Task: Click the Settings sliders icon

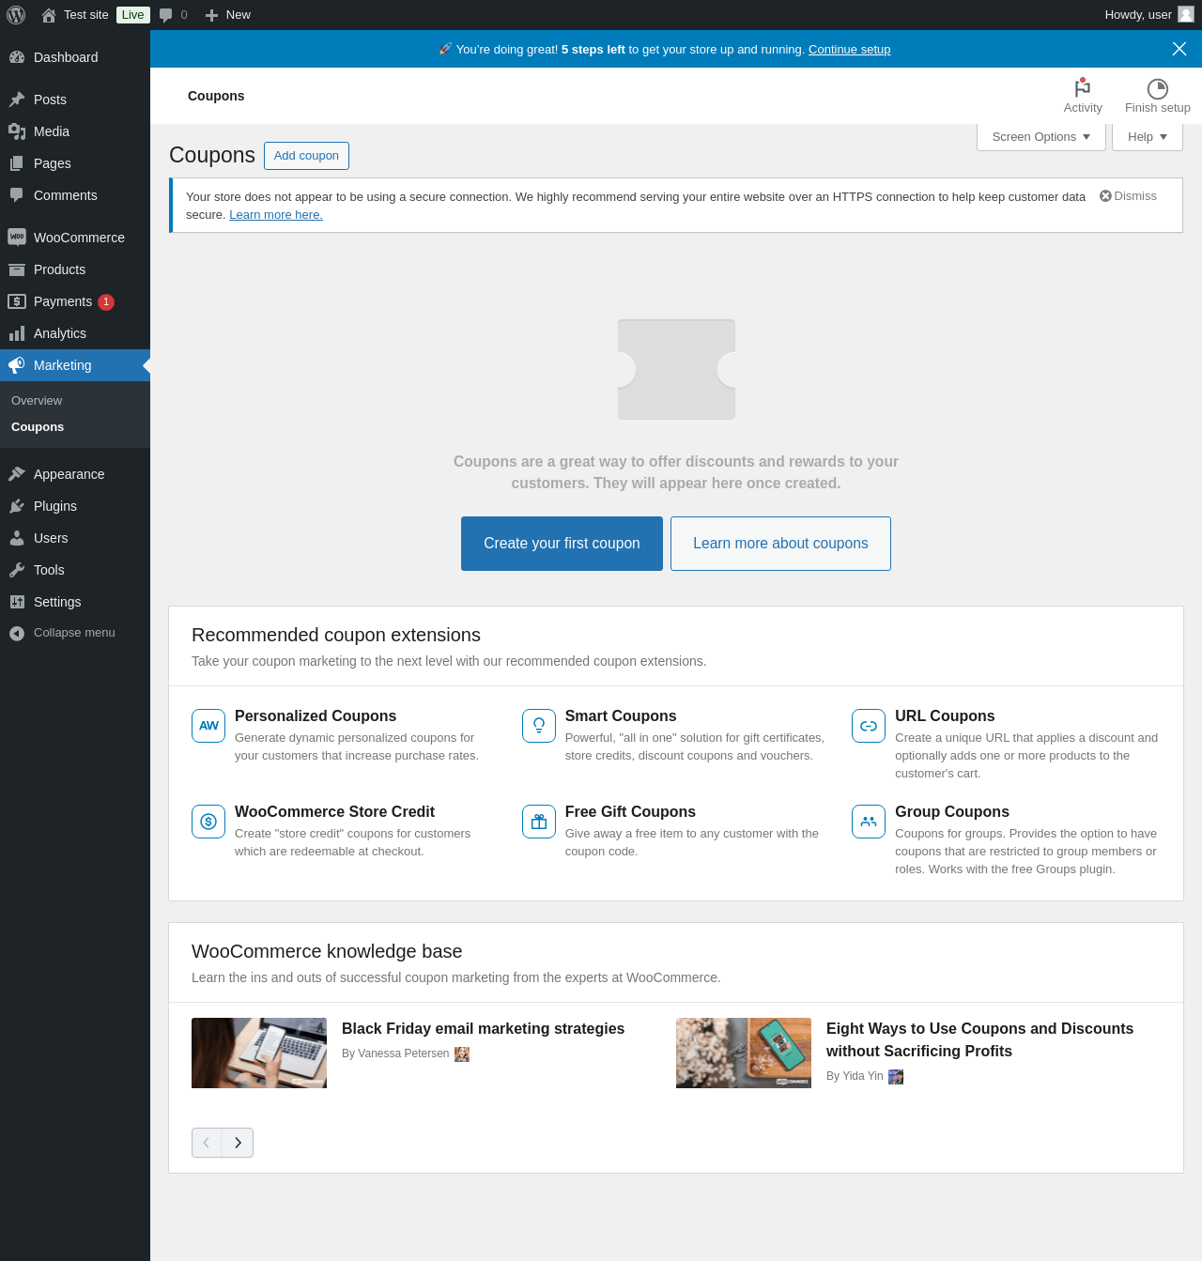Action: coord(17,602)
